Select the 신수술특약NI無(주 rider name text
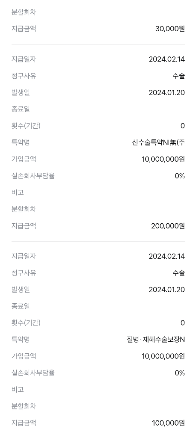The height and width of the screenshot is (438, 196). point(158,142)
